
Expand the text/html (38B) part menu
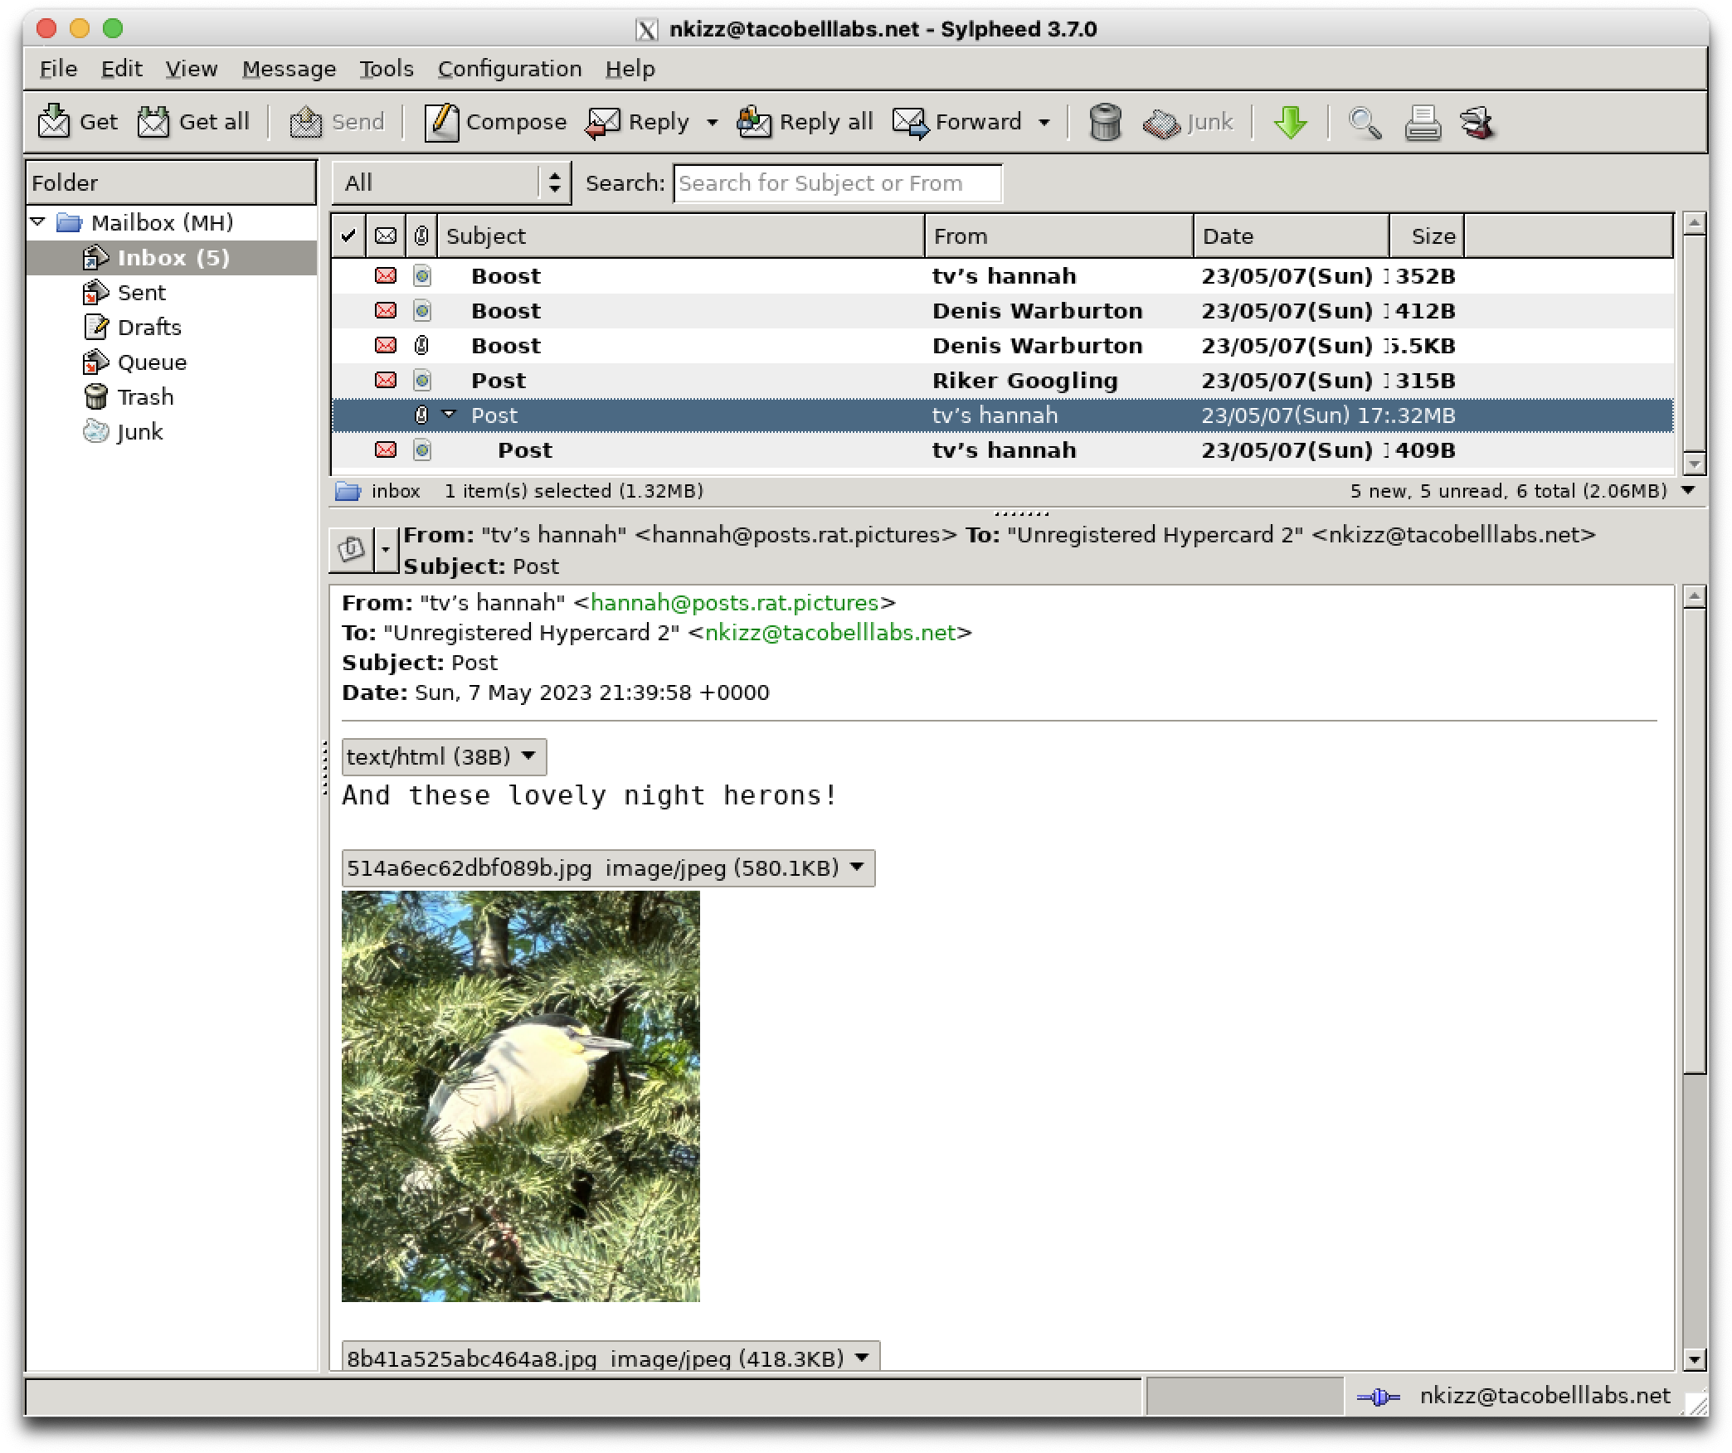tap(444, 756)
